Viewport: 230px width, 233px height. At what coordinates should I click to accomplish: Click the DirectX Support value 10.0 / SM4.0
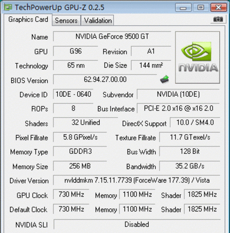point(195,122)
